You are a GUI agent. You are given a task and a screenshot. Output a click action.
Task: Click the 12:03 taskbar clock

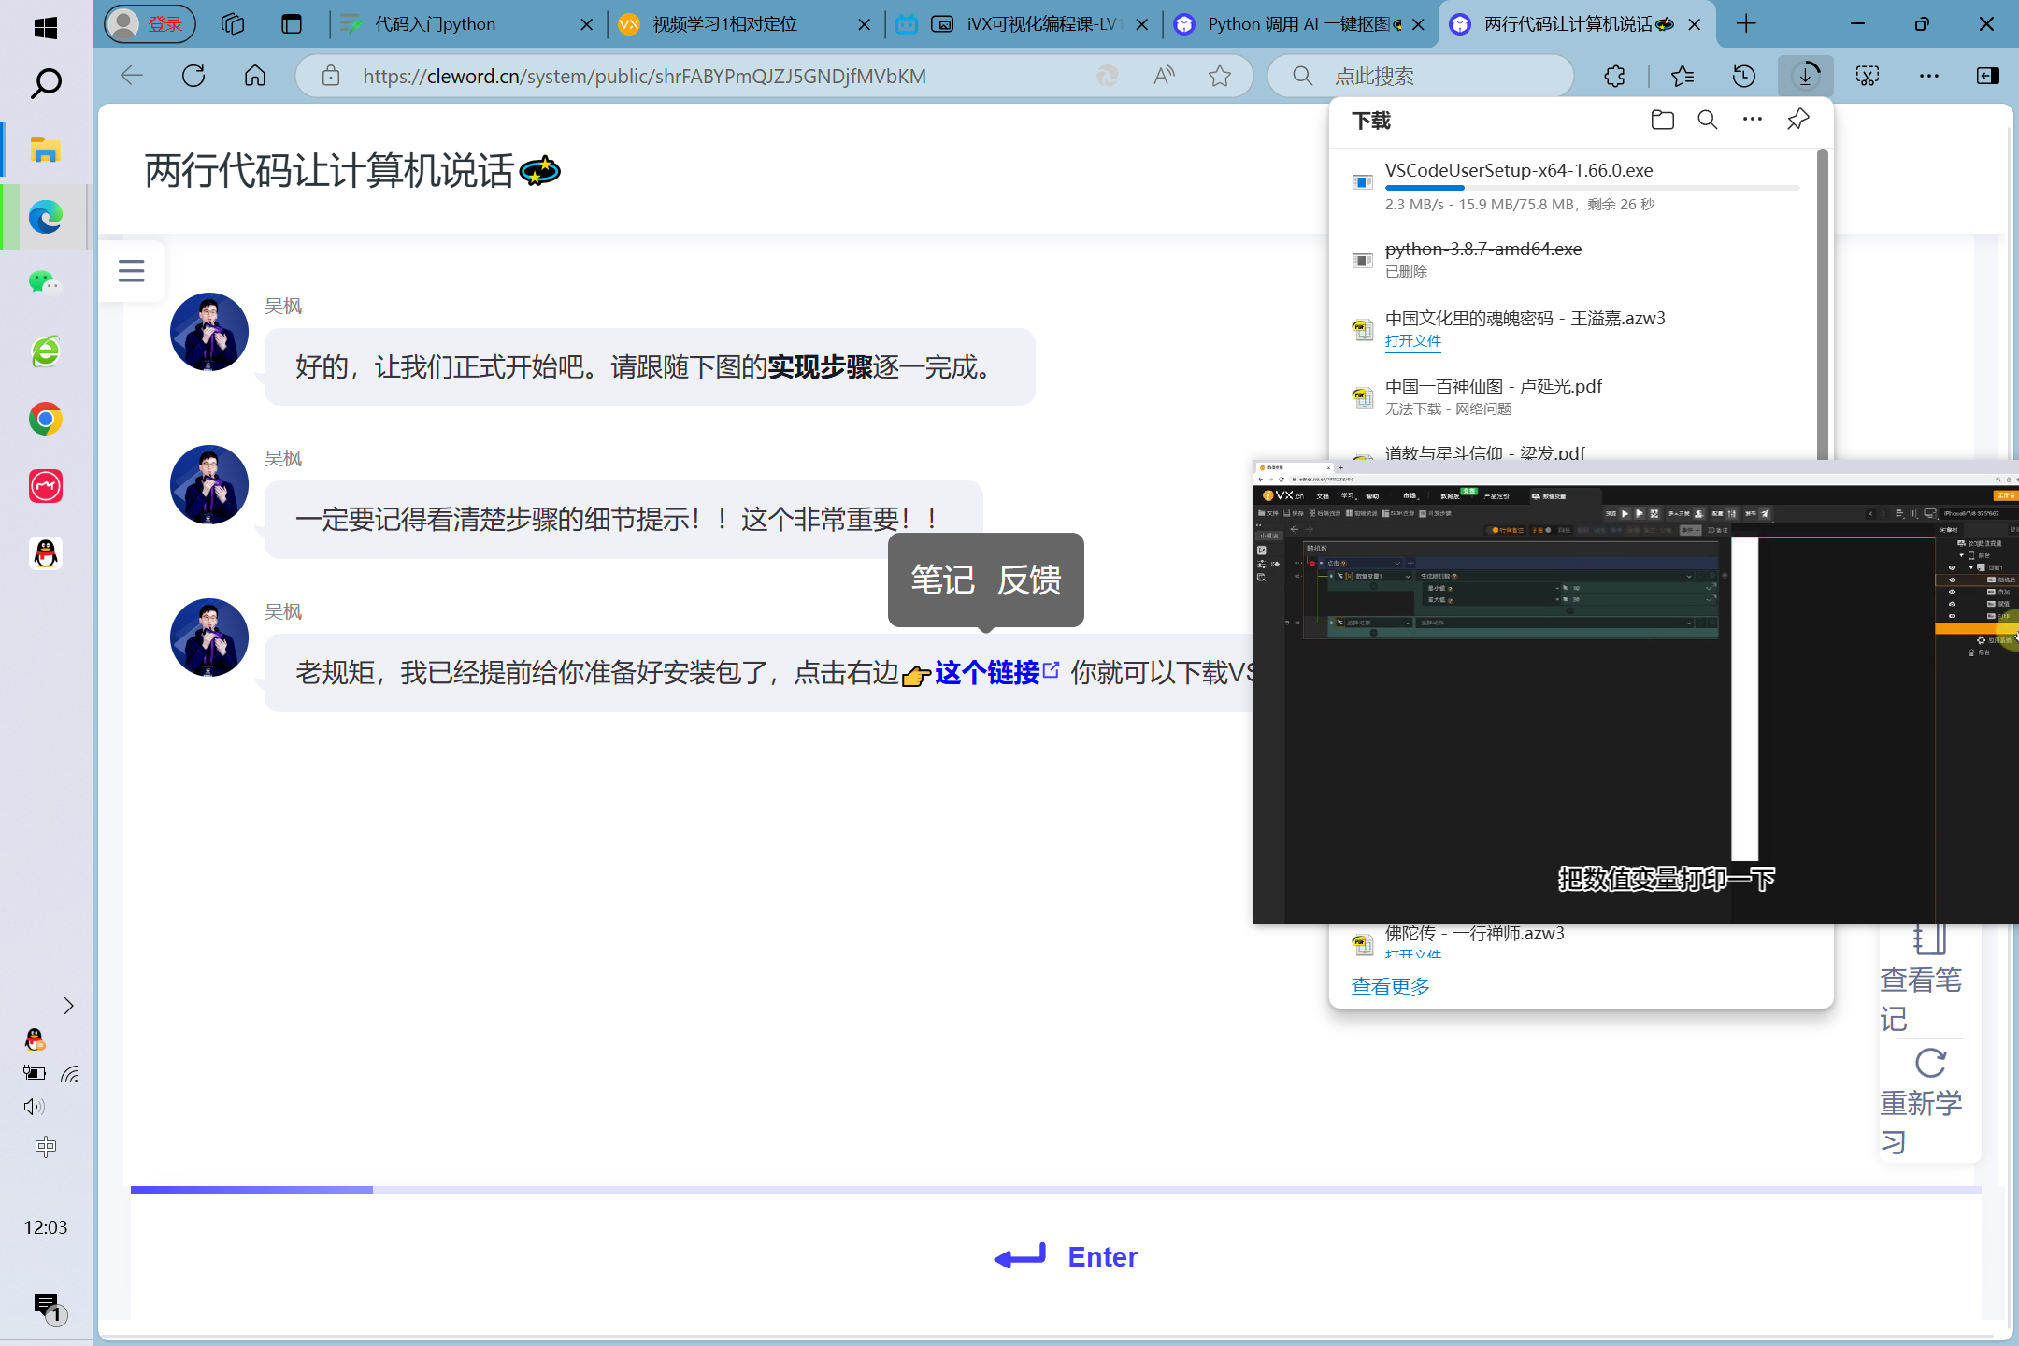[x=45, y=1227]
